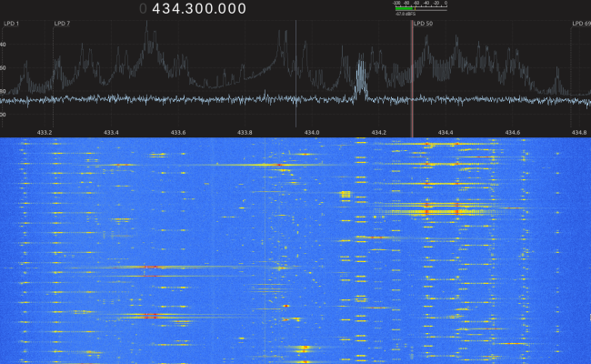Screen dimensions: 591x364
Task: Click the 434.4 frequency scale label
Action: point(446,132)
